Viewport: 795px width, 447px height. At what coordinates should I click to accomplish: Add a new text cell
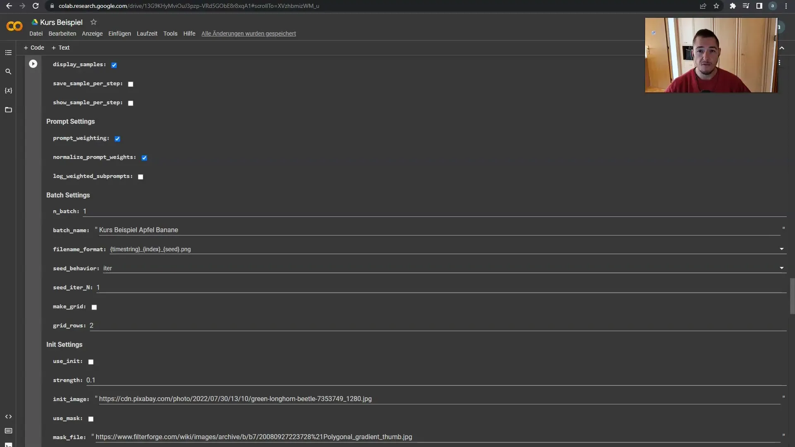60,48
